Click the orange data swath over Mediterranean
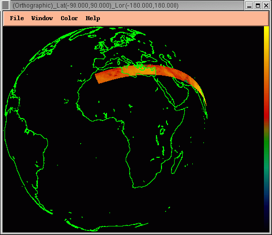 coord(139,71)
